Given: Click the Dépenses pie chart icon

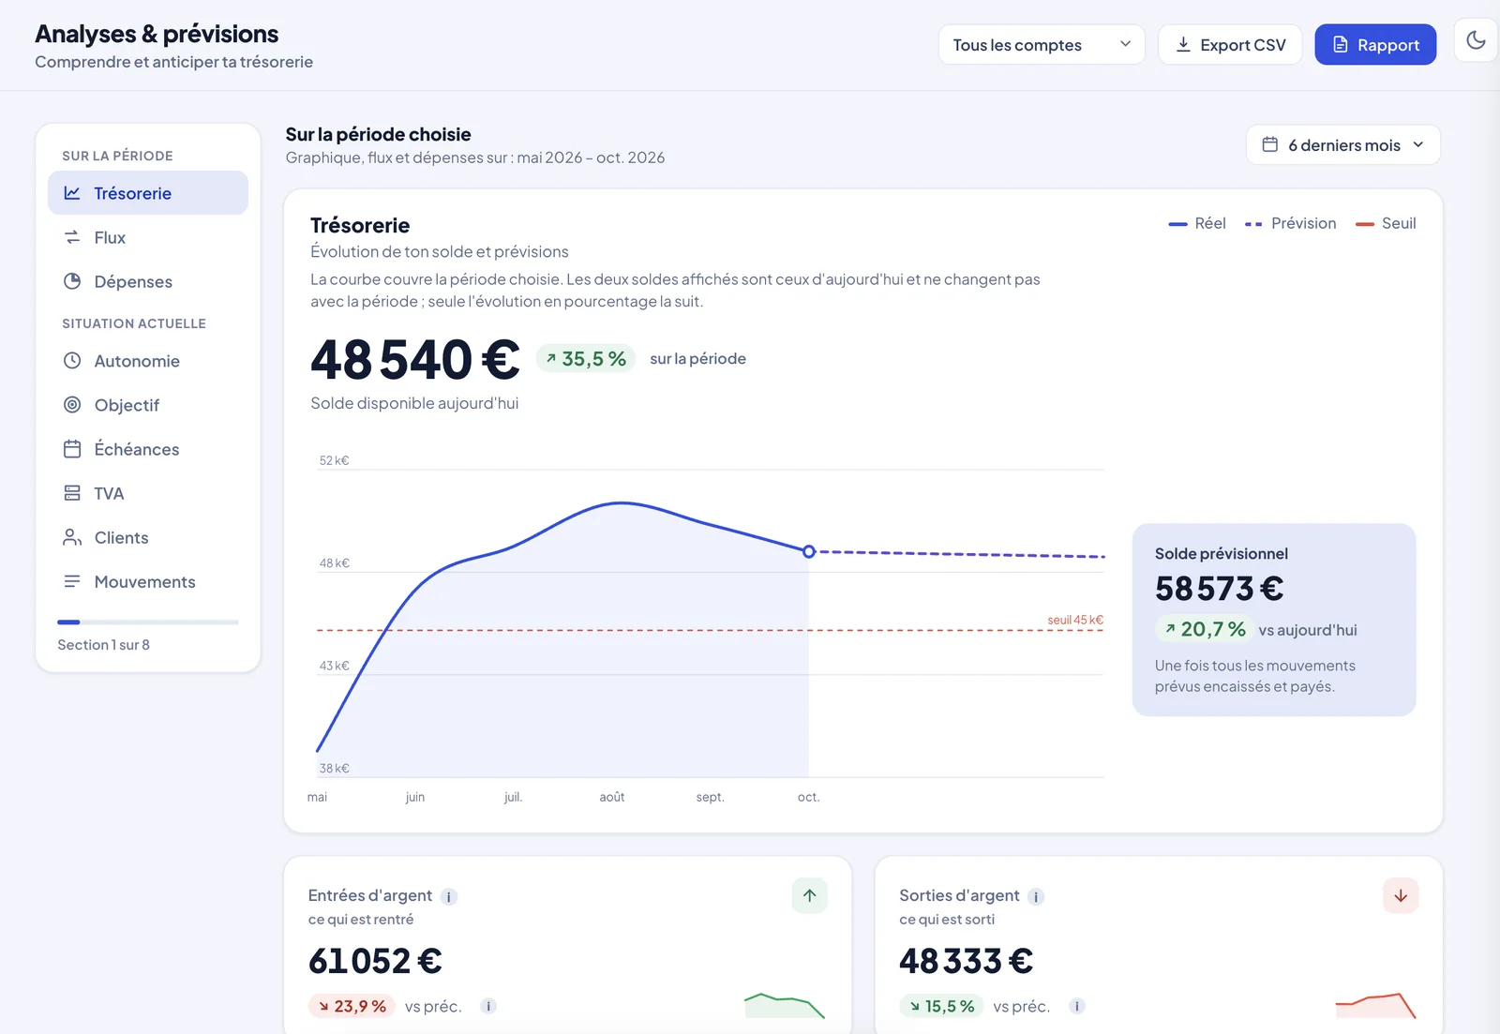Looking at the screenshot, I should [72, 281].
